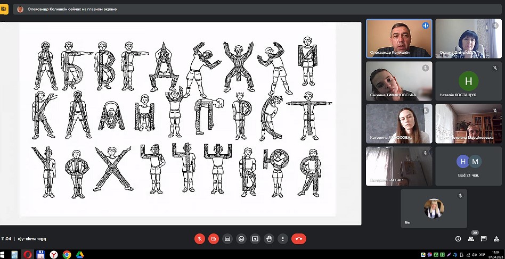Open the meeting details info icon

click(458, 239)
